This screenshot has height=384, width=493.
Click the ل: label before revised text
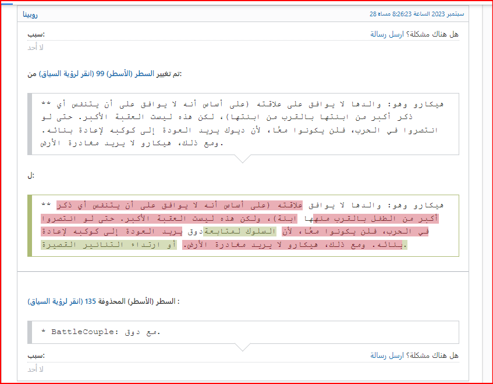30,175
